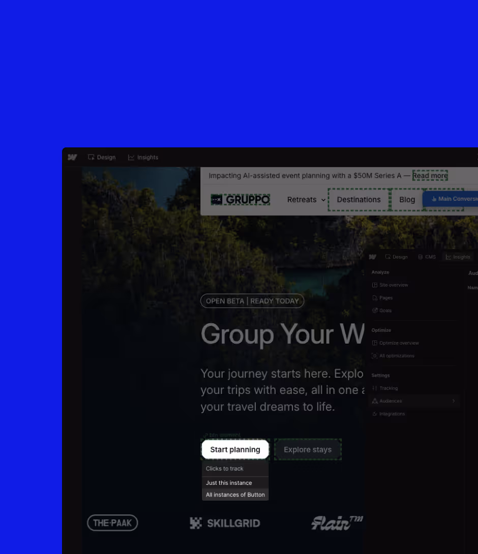Open Integrations under Settings
This screenshot has width=478, height=554.
point(388,414)
